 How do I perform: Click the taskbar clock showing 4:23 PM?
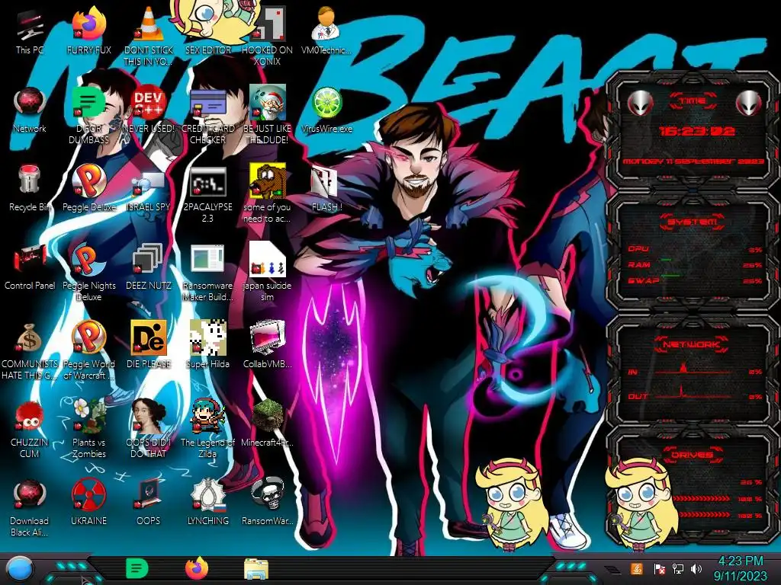tap(740, 568)
